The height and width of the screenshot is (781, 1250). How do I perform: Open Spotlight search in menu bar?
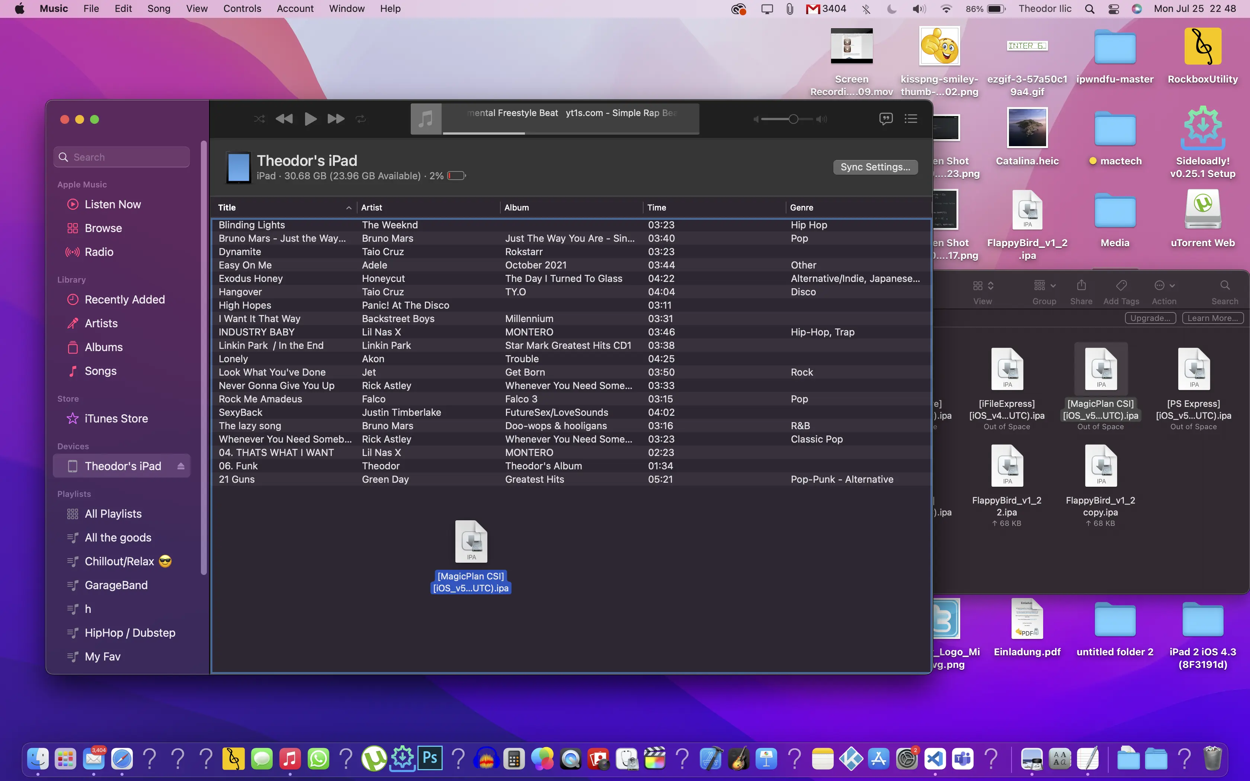[1090, 9]
